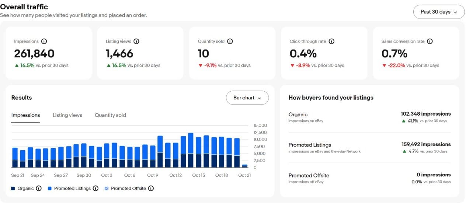Open the info icon next to Quantity sold
Viewport: 466px width, 204px height.
pos(230,42)
